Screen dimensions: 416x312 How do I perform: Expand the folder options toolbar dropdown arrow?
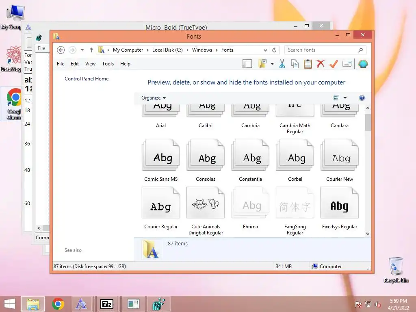coord(272,64)
